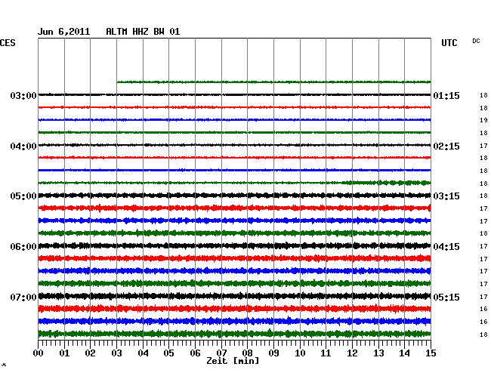Click the bottom-most green seismic trace
Screen dimensions: 491x373
(x=234, y=334)
